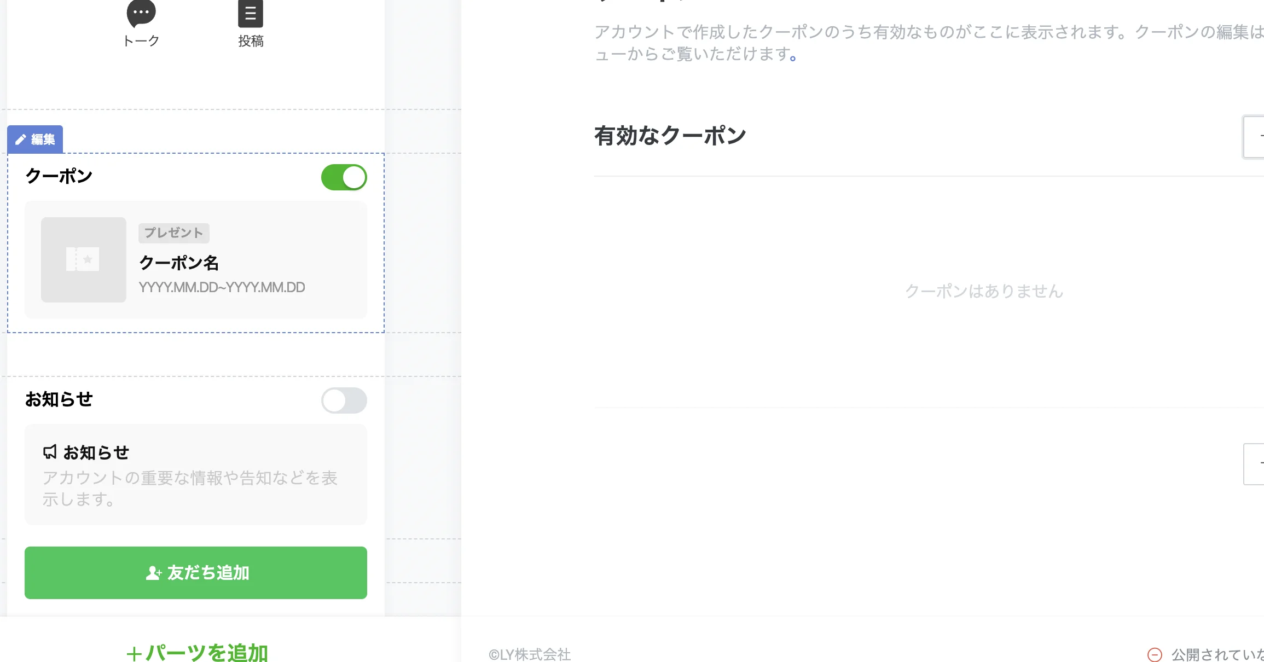Open the 編集 edit tab
1264x662 pixels.
[x=35, y=140]
